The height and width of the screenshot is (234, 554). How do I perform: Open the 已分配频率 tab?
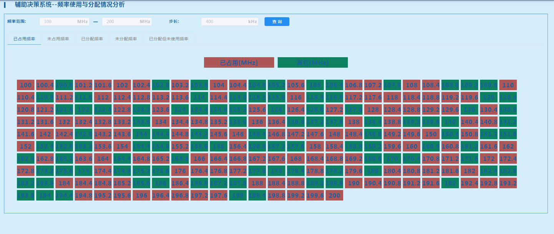coord(92,39)
